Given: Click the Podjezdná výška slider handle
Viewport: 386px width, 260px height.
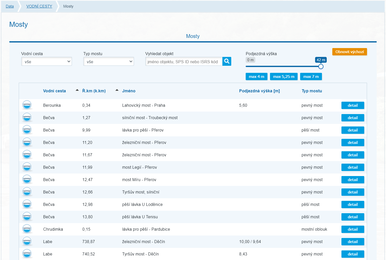Looking at the screenshot, I should (321, 67).
